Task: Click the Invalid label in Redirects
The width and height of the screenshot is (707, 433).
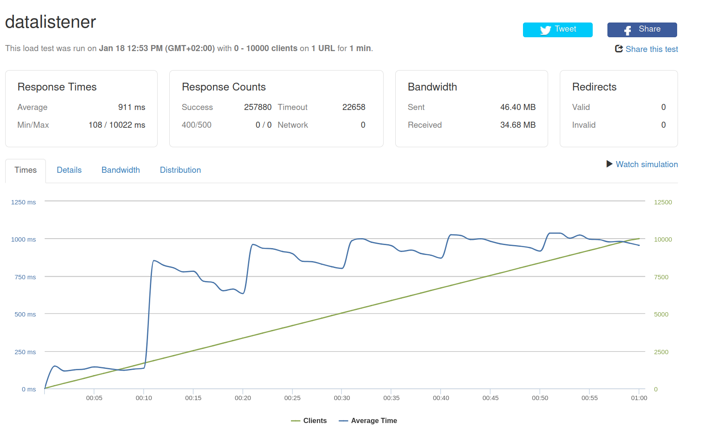Action: [x=584, y=125]
